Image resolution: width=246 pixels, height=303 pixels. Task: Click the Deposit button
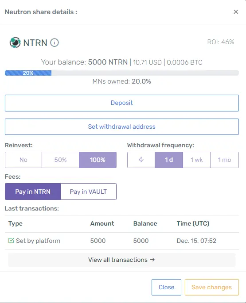click(x=122, y=103)
